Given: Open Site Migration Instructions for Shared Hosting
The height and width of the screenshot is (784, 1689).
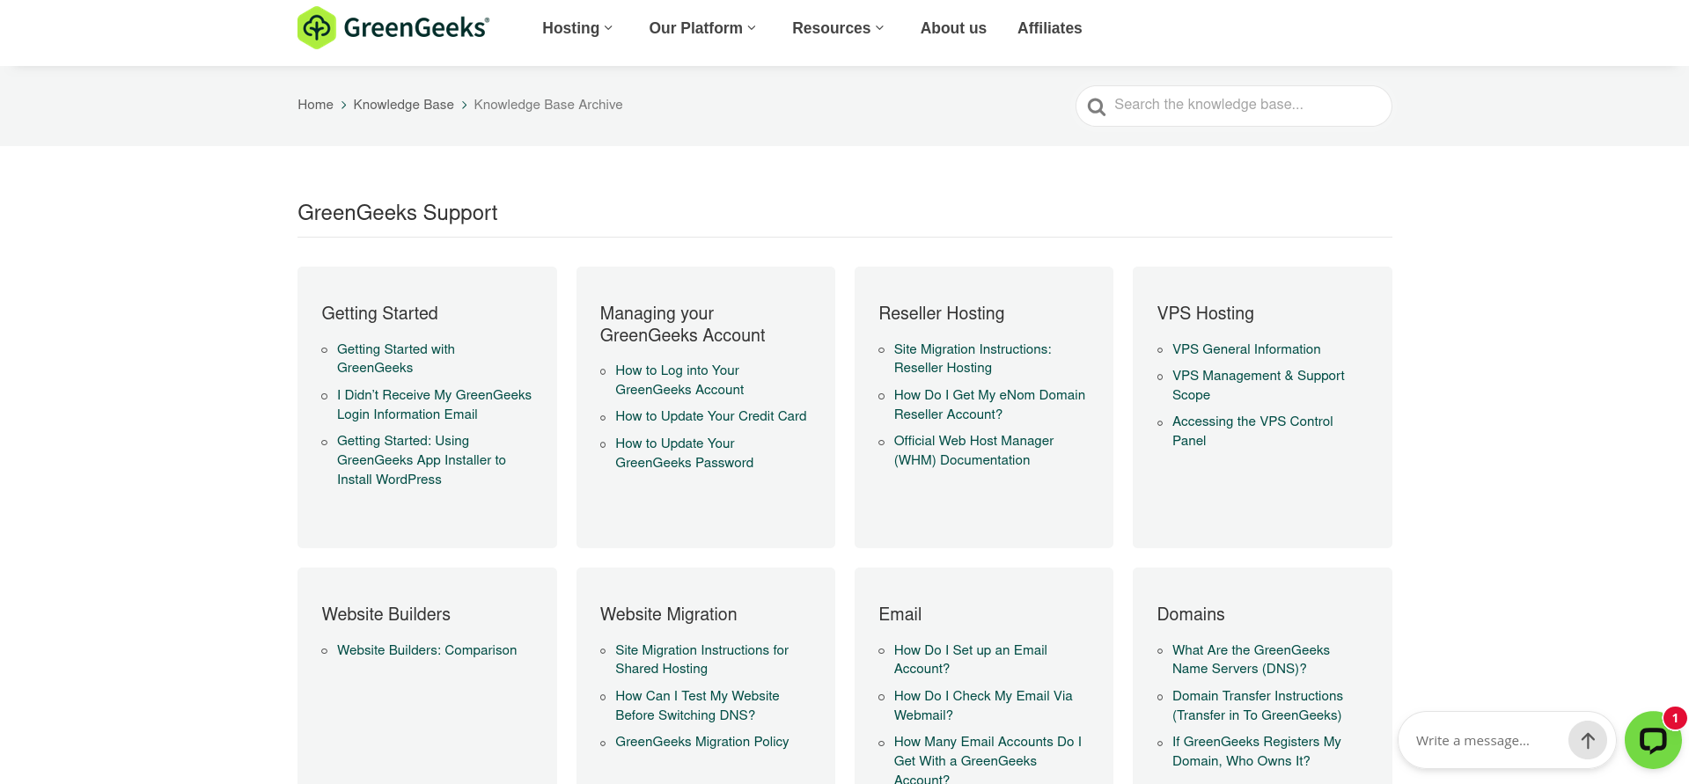Looking at the screenshot, I should pyautogui.click(x=701, y=659).
